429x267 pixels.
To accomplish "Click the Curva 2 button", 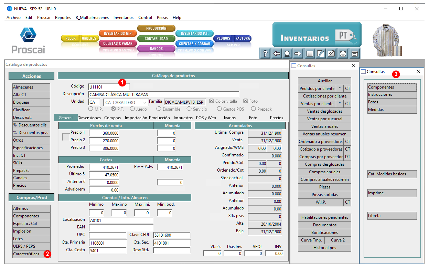I will pyautogui.click(x=338, y=240).
